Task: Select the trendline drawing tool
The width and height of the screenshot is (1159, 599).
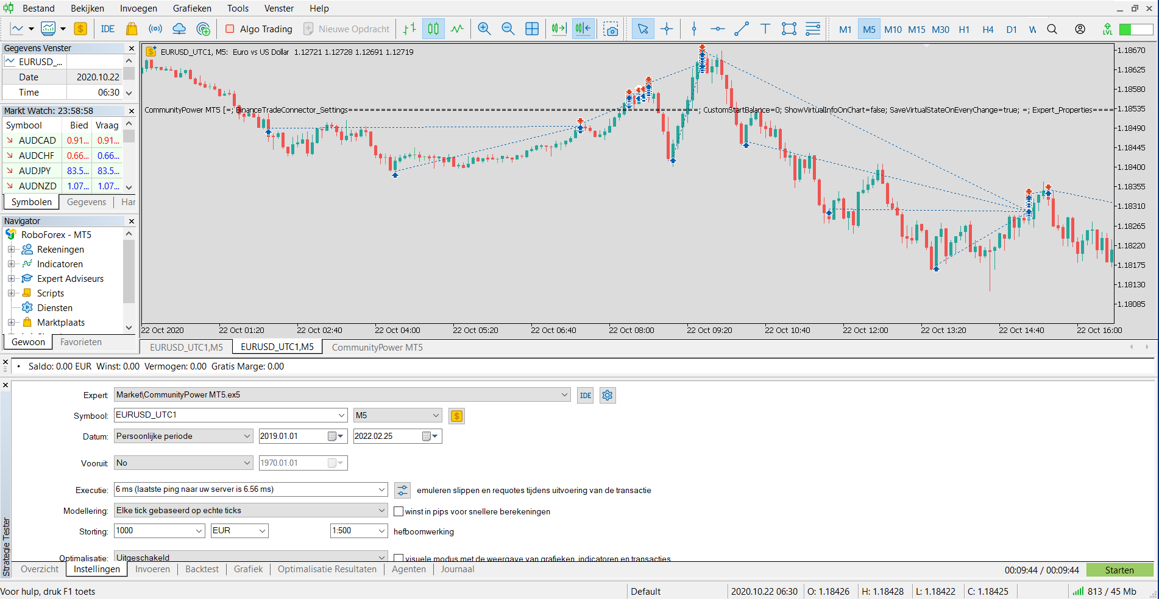Action: [x=742, y=29]
